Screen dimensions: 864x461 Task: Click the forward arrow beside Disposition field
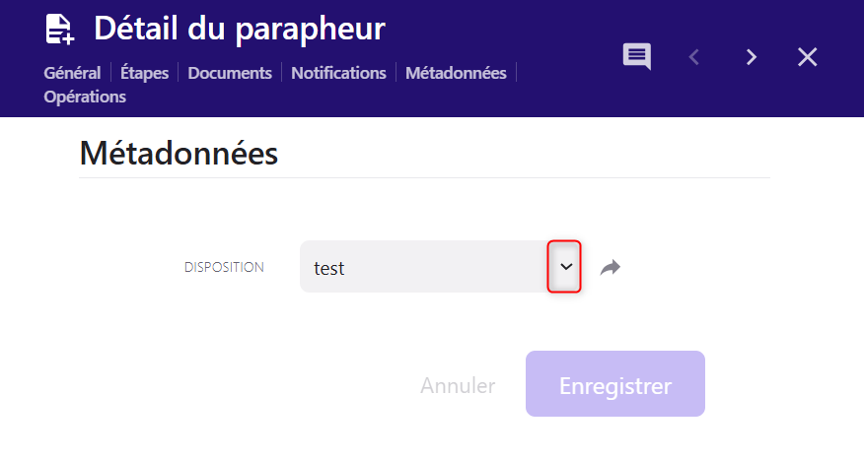611,267
